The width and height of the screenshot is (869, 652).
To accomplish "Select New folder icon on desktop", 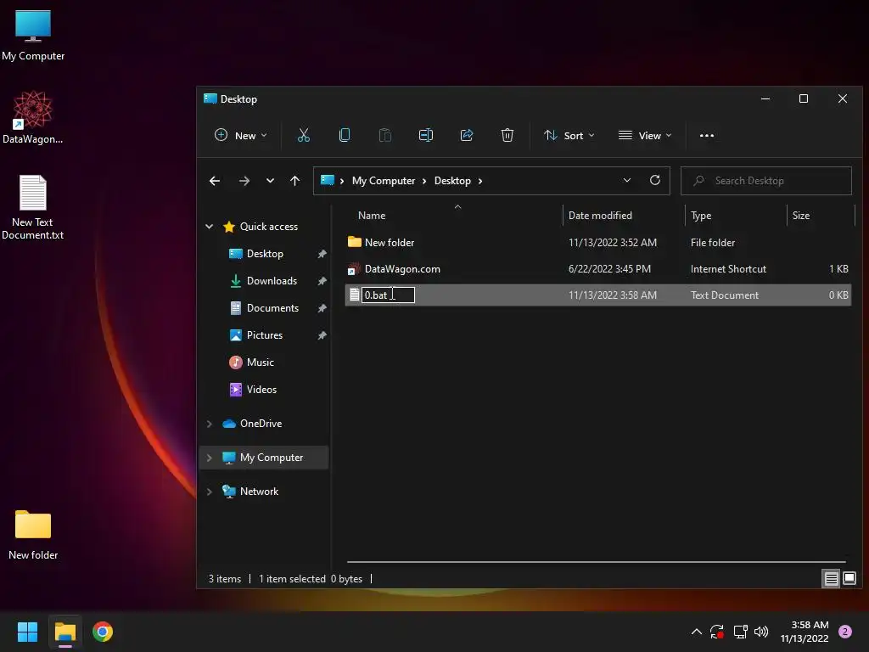I will [33, 535].
